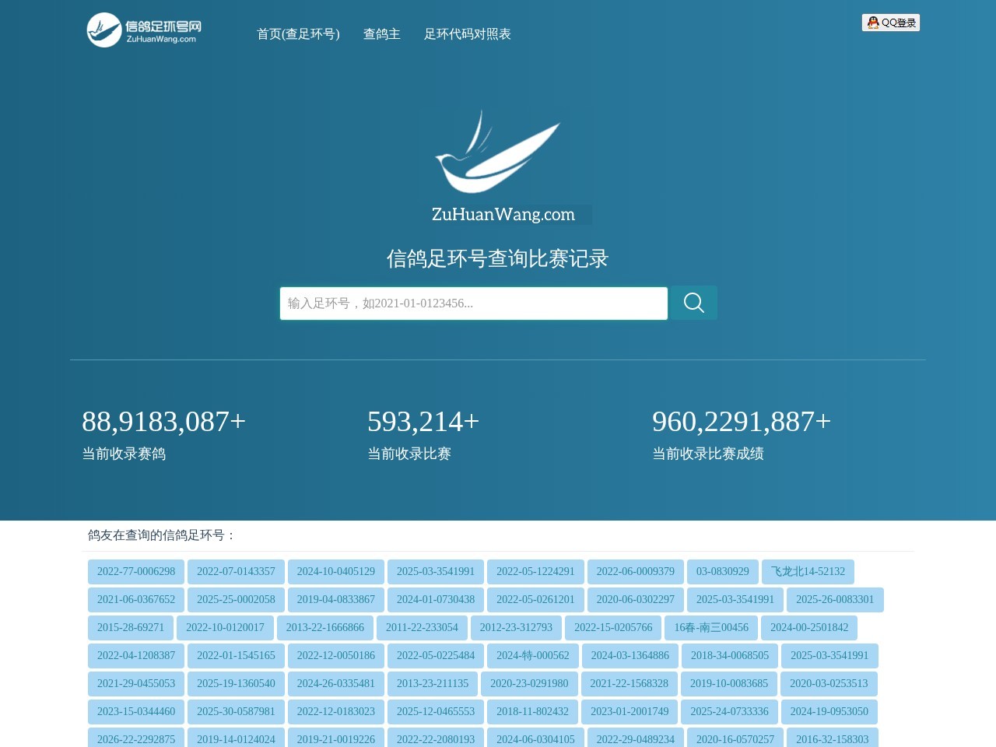
Task: Select ring tag 2019-21-0019226
Action: (x=336, y=738)
